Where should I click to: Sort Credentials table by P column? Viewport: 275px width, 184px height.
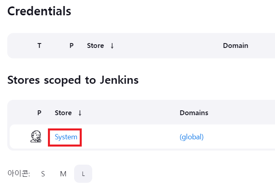click(x=71, y=45)
